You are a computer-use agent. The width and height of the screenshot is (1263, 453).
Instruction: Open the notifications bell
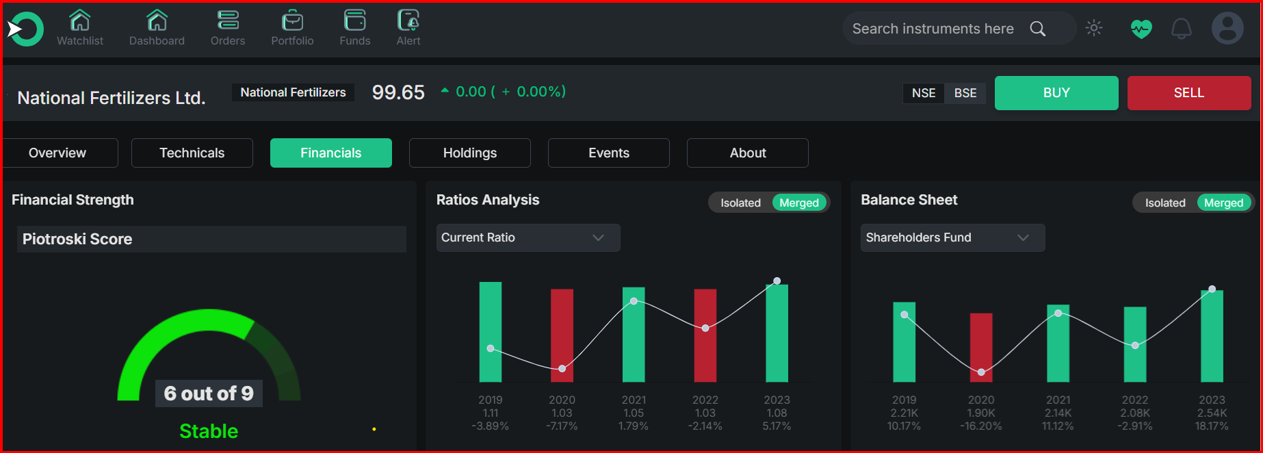click(1182, 29)
